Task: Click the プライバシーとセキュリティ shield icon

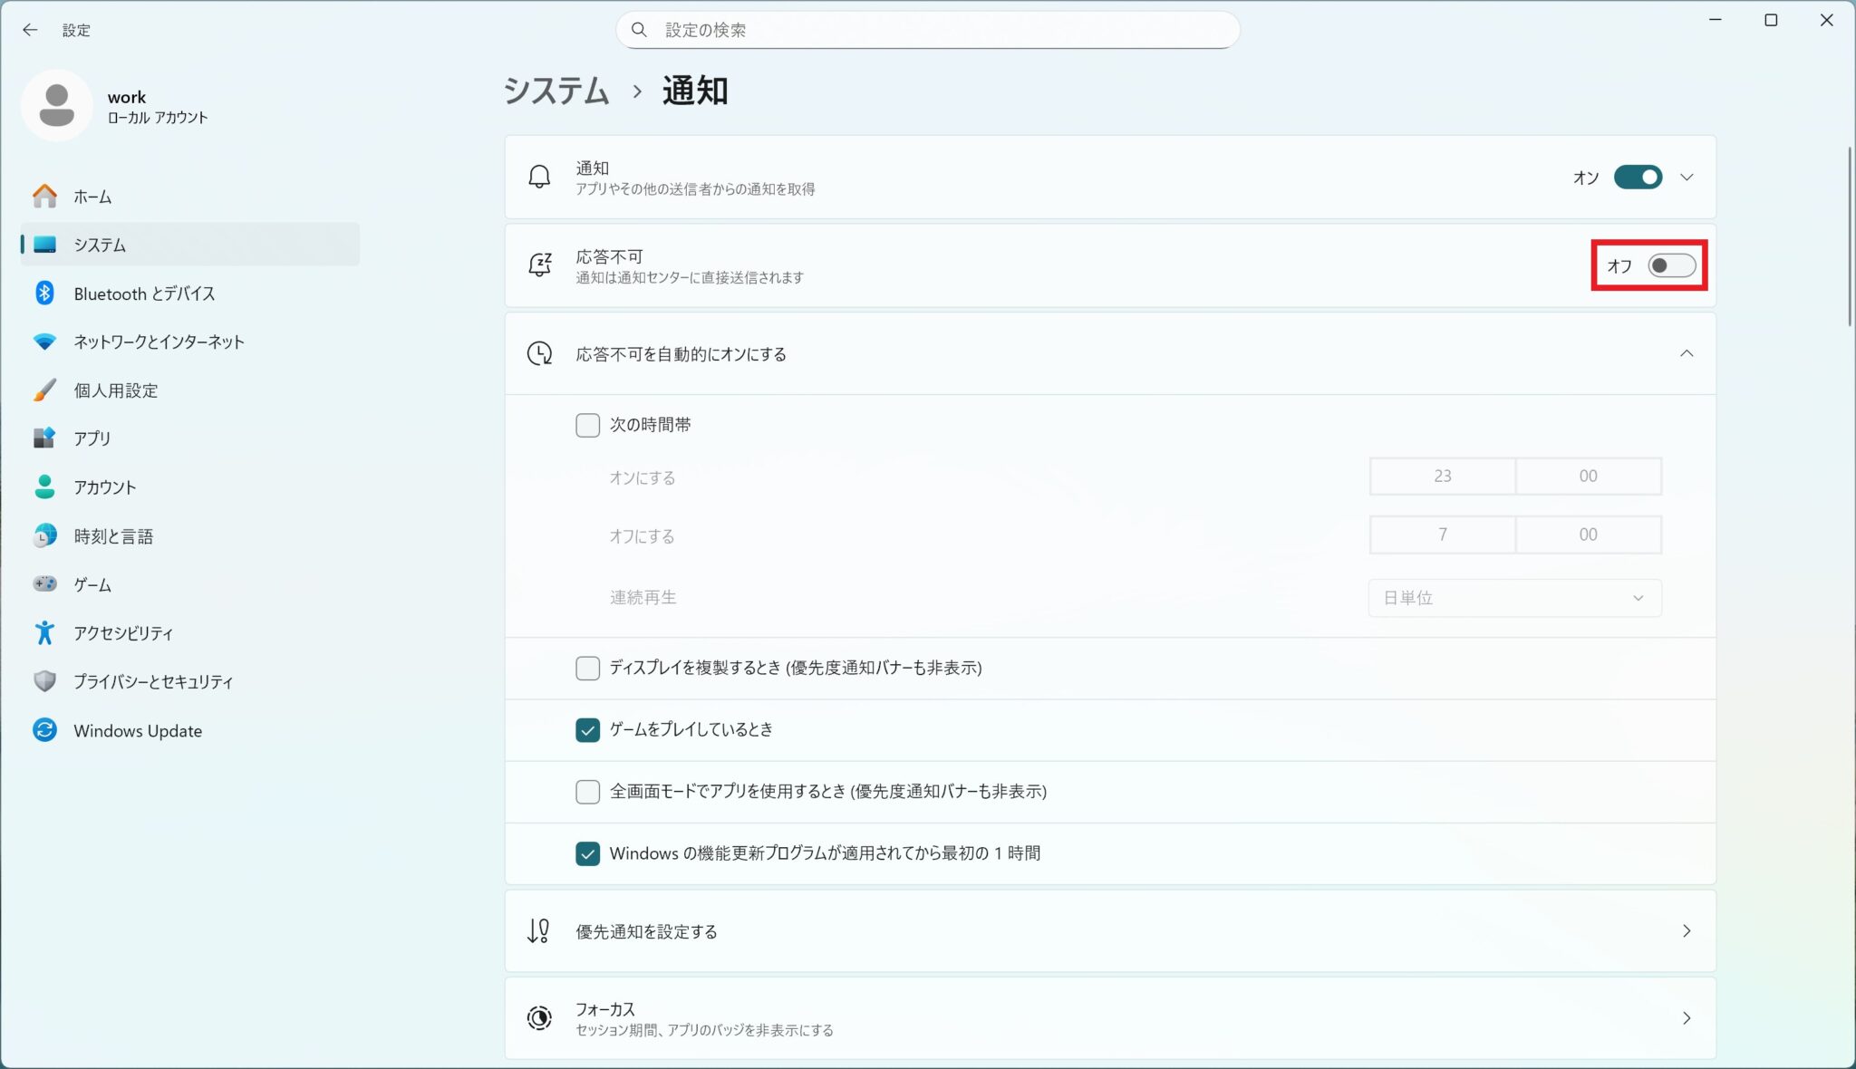Action: point(44,681)
